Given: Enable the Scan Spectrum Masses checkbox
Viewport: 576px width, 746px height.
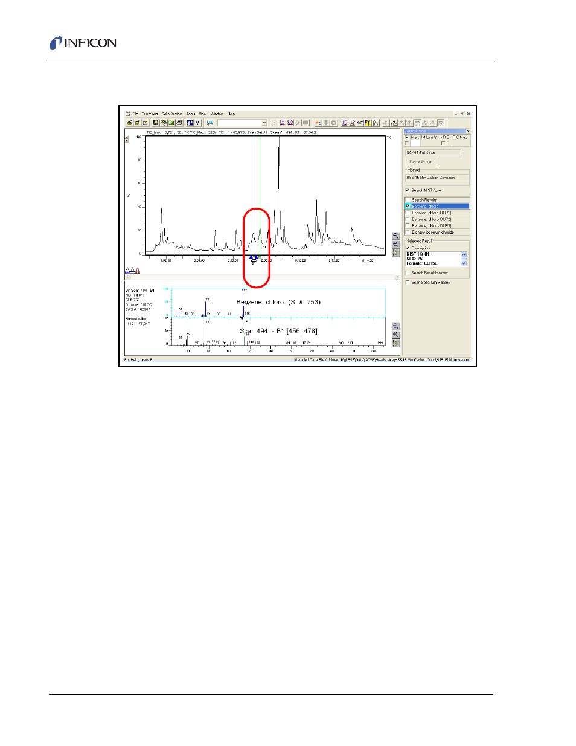Looking at the screenshot, I should pyautogui.click(x=408, y=282).
